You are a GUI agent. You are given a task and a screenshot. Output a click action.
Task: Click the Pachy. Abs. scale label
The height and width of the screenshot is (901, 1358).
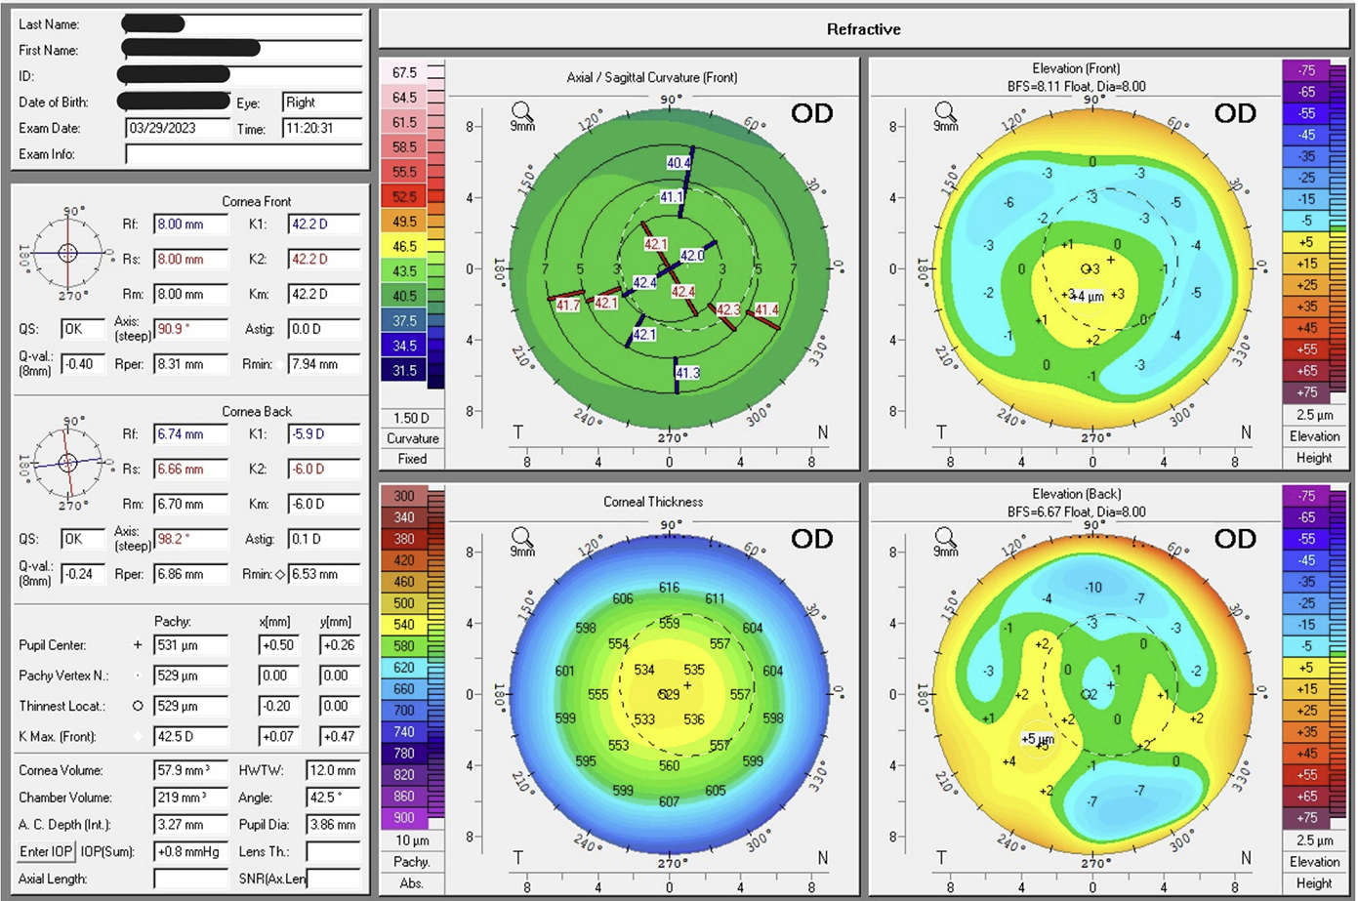(412, 870)
